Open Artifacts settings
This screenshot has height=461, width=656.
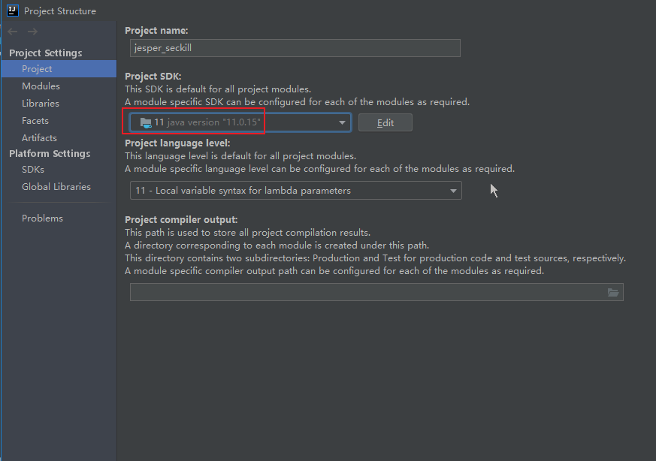click(39, 138)
